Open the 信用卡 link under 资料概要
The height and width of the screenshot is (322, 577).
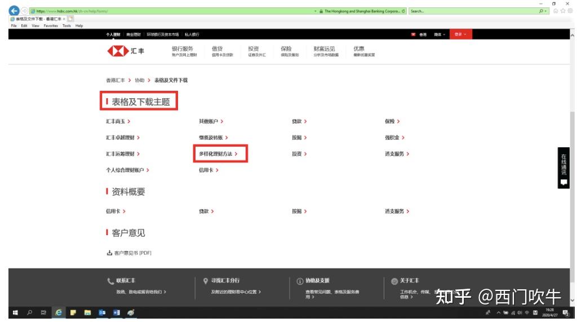pos(116,211)
